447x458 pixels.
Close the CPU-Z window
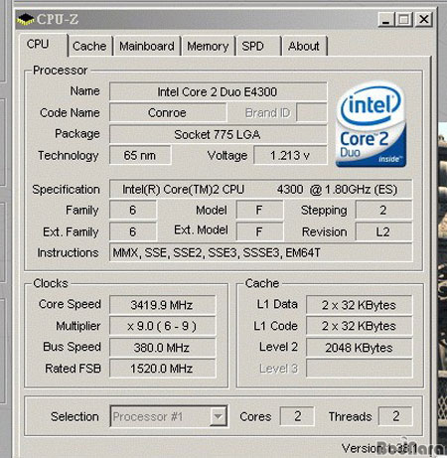click(x=423, y=19)
